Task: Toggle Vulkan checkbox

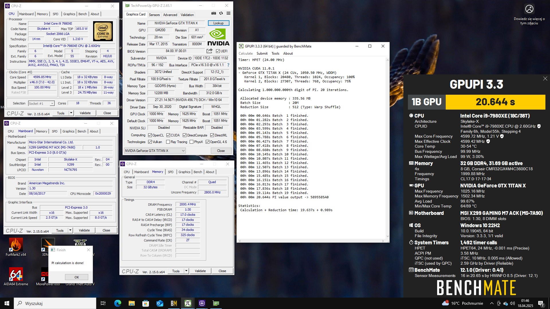Action: [150, 142]
